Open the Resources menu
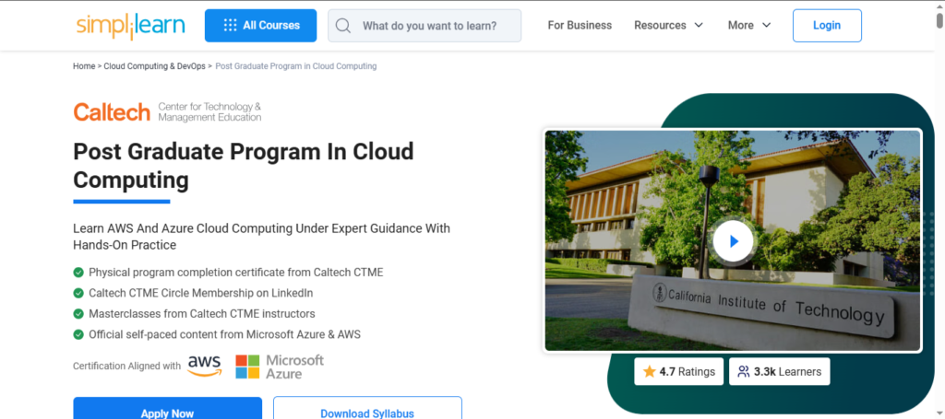 click(668, 25)
